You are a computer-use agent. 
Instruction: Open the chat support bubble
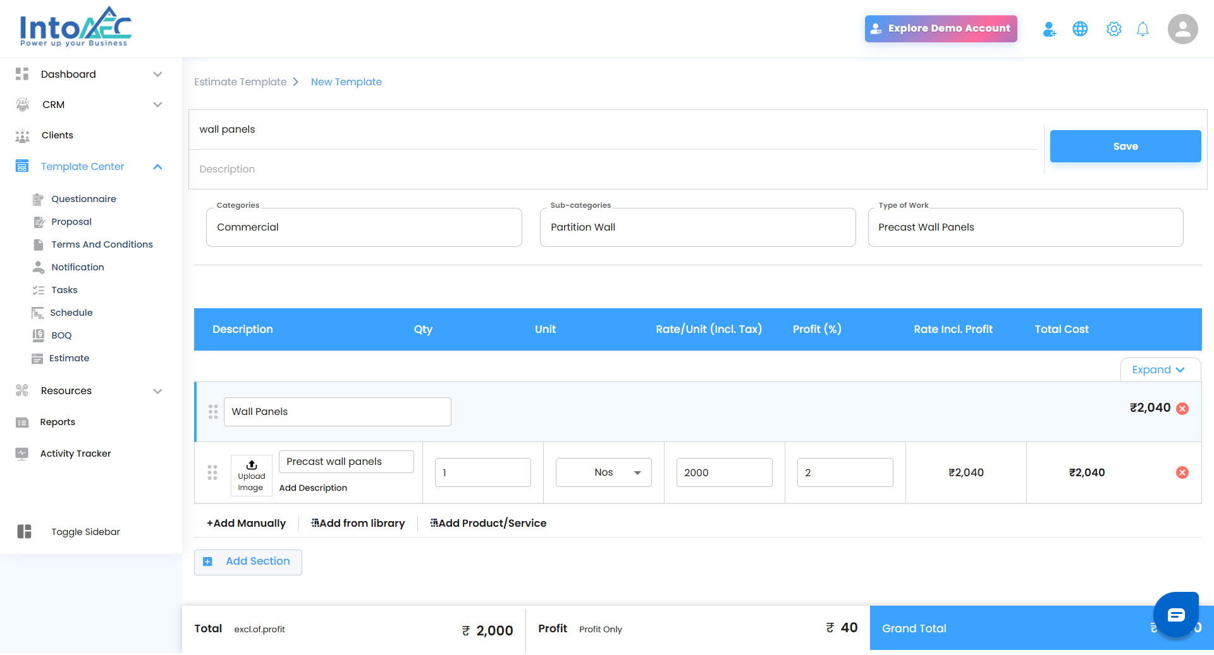click(1176, 615)
